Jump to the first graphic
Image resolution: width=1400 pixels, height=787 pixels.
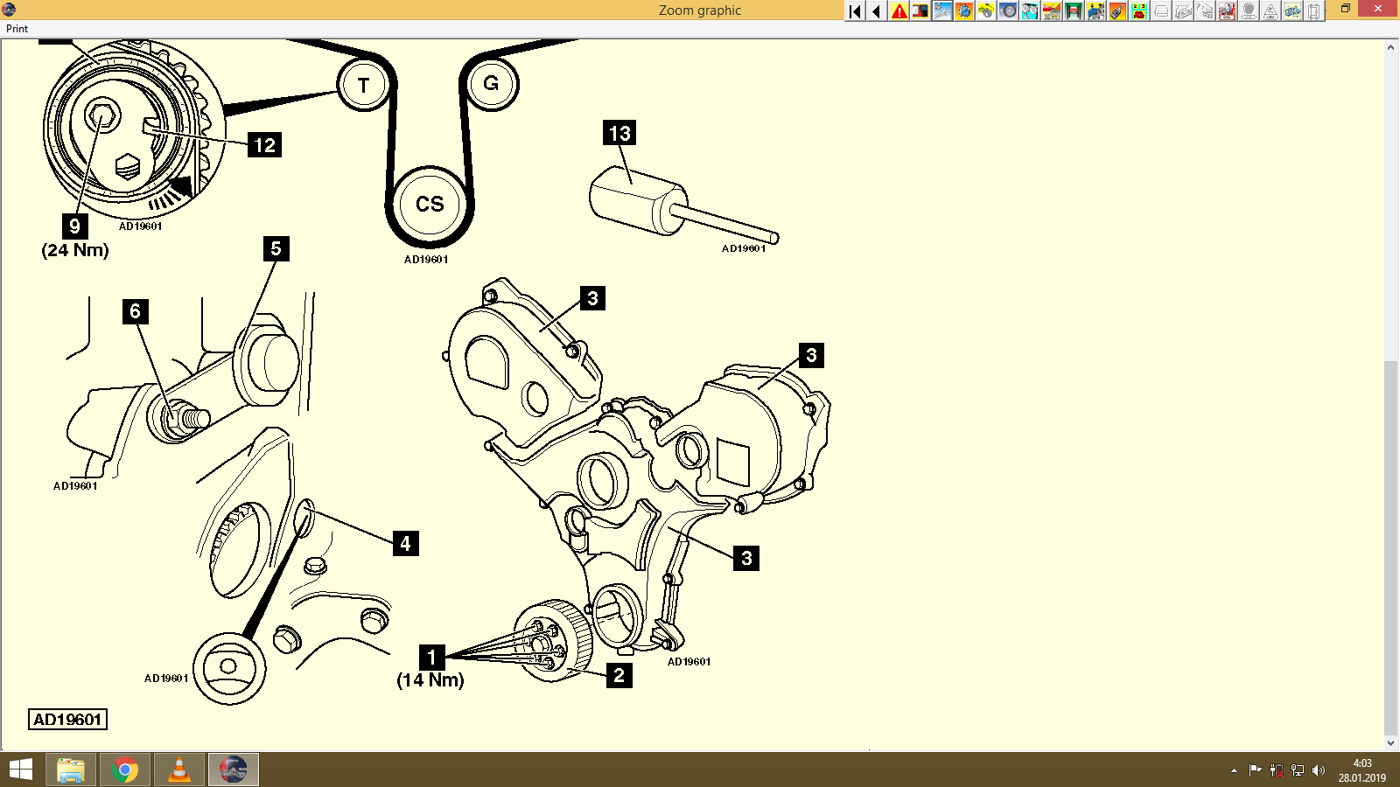click(853, 10)
